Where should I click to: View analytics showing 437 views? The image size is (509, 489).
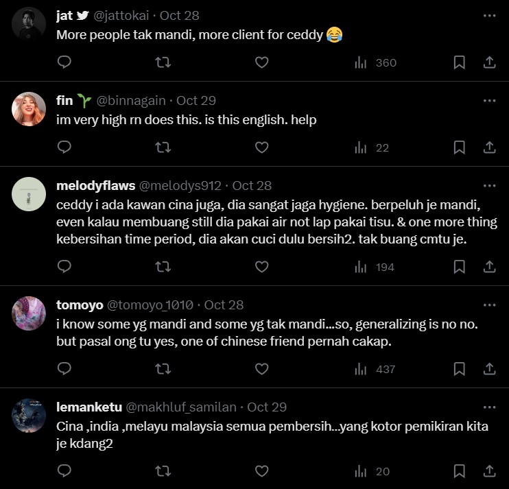click(x=375, y=369)
